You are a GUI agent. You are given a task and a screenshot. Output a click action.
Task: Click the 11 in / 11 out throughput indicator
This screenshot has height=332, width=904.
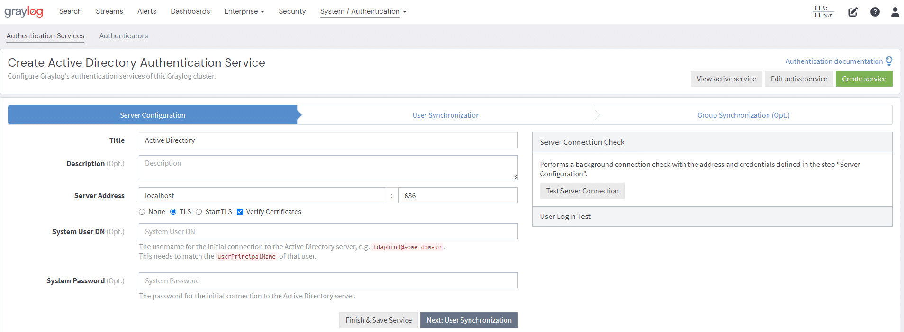823,12
